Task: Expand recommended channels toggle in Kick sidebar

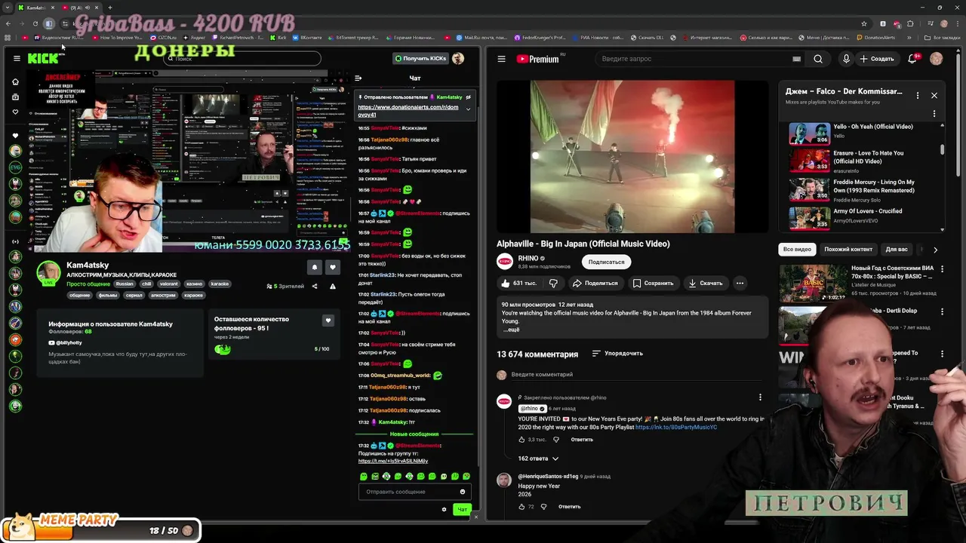Action: [x=15, y=241]
